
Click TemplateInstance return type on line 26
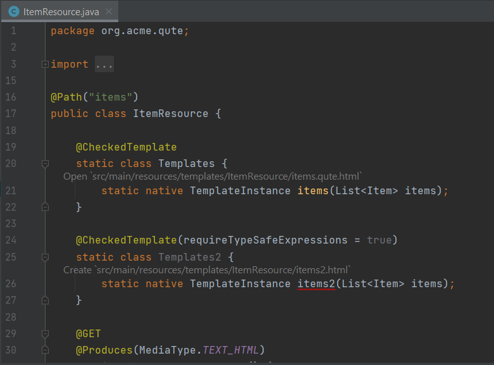pos(240,283)
